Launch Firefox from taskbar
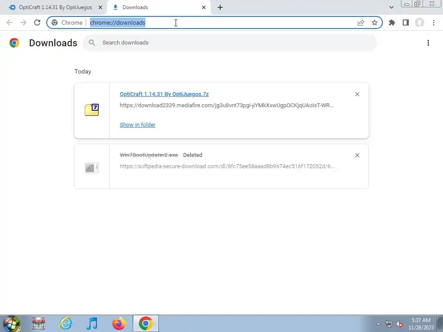This screenshot has width=443, height=332. (x=119, y=323)
